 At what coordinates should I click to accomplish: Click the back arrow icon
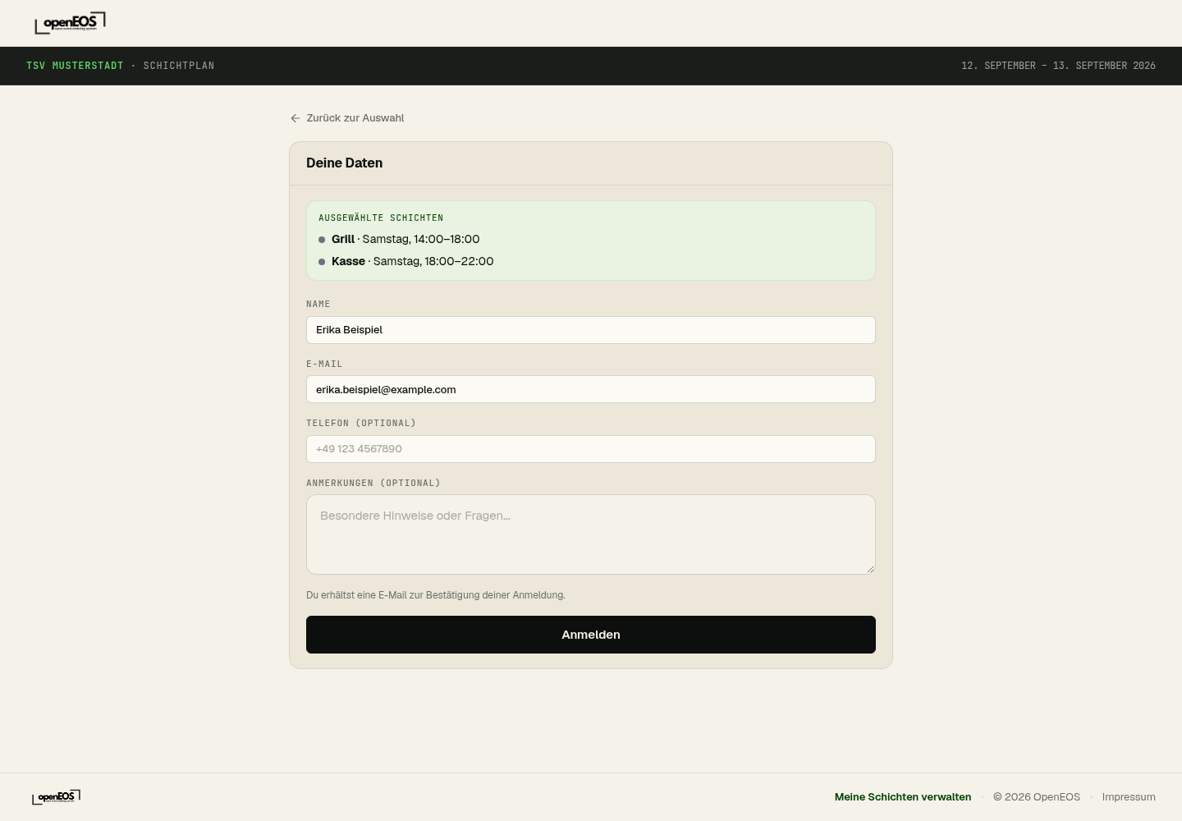[x=295, y=118]
